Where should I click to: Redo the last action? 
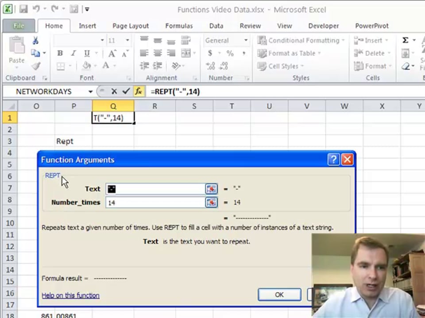pyautogui.click(x=55, y=9)
